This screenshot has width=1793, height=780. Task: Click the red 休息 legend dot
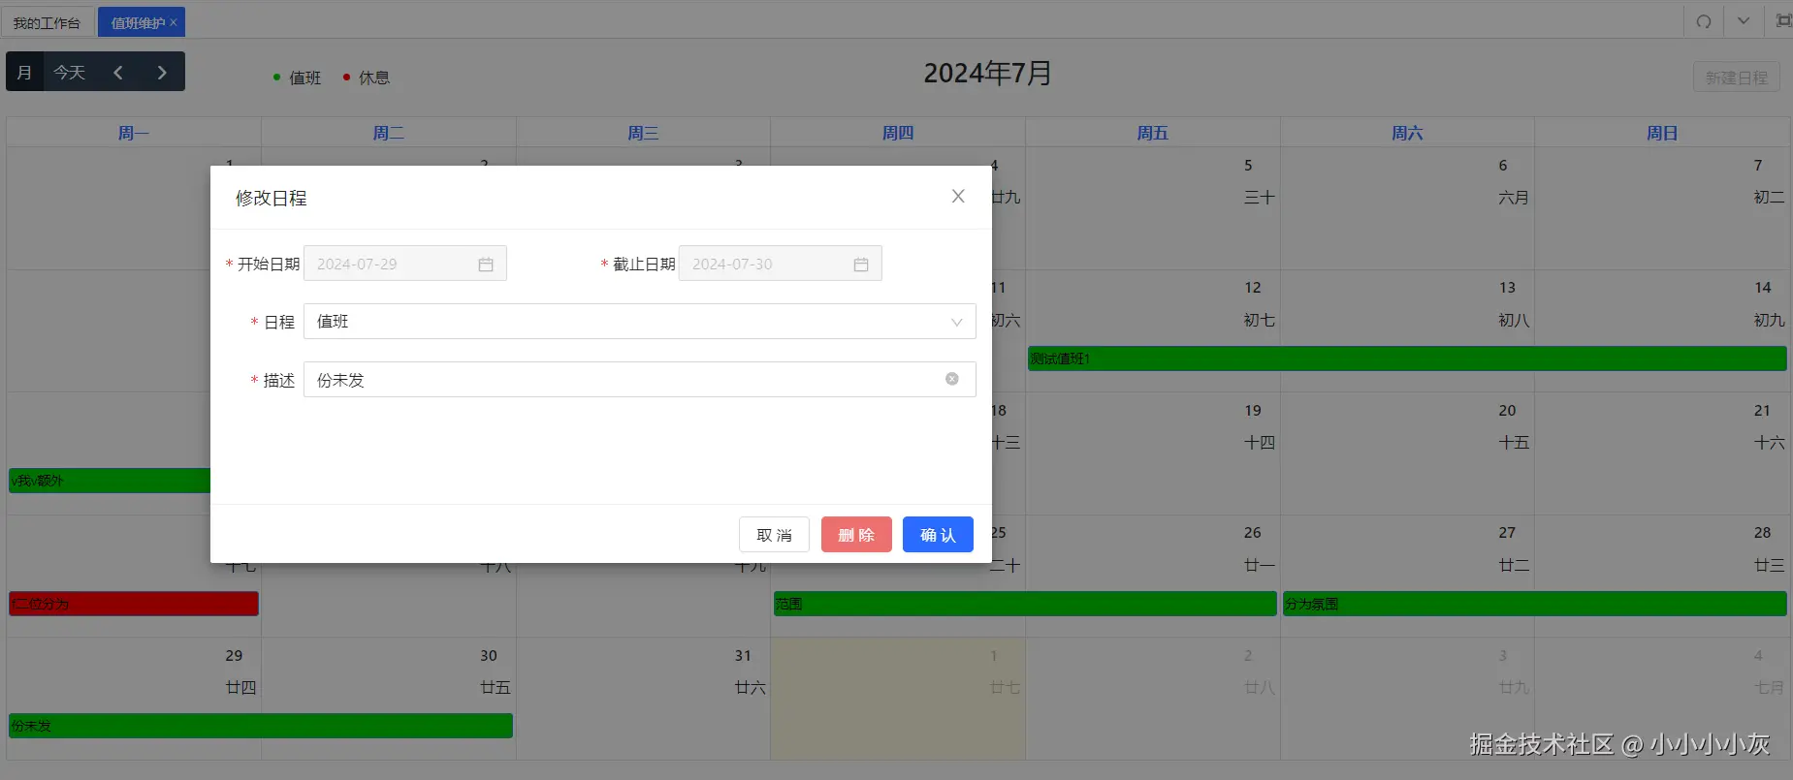346,77
